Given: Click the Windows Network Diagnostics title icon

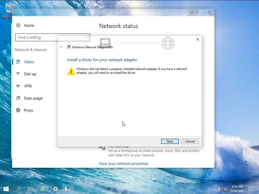Looking at the screenshot, I should click(69, 47).
